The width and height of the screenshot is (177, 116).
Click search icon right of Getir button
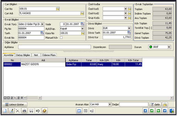tap(165, 104)
